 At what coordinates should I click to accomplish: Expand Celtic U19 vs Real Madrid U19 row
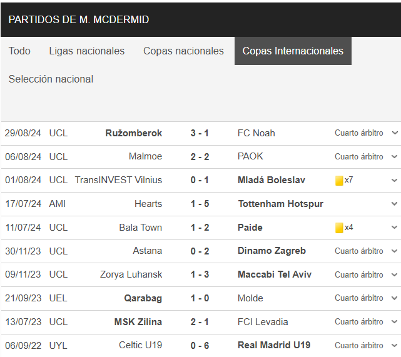point(395,345)
